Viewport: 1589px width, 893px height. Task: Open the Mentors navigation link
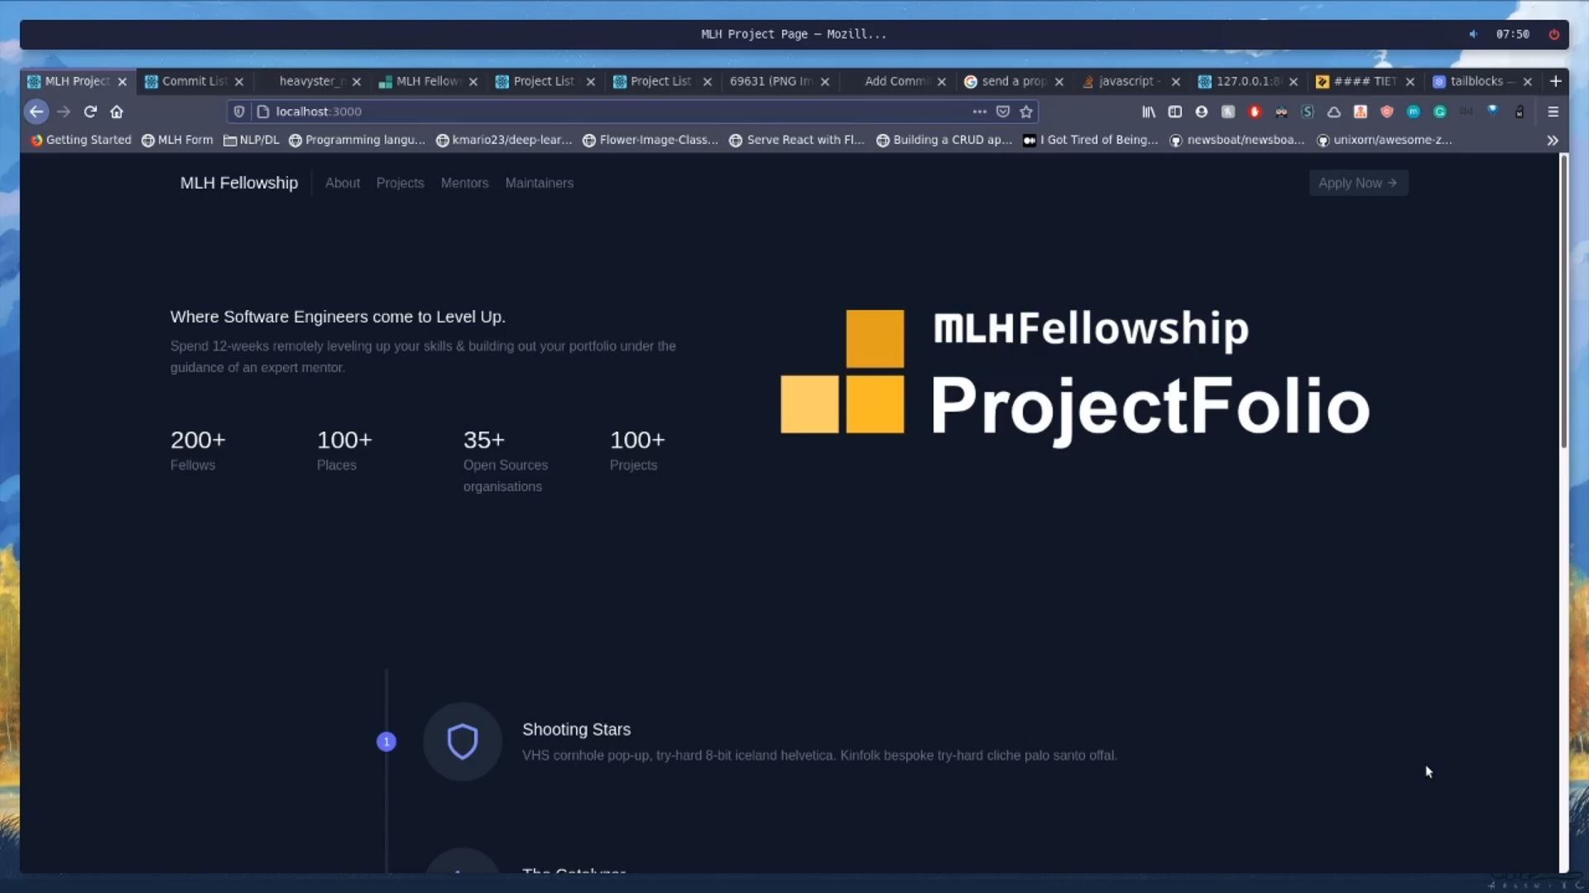[x=464, y=183]
